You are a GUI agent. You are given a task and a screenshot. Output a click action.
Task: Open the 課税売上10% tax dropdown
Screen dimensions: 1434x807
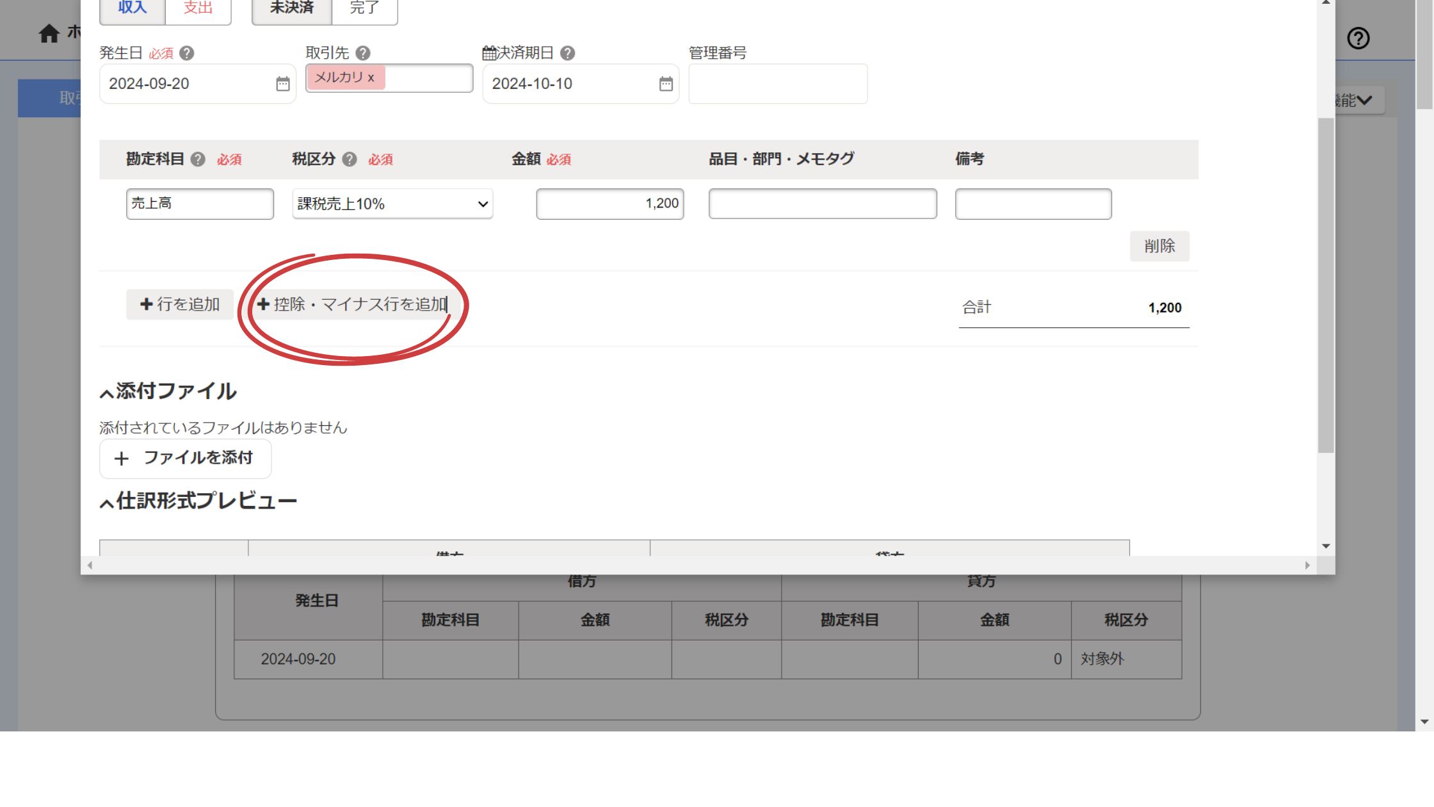(x=392, y=204)
